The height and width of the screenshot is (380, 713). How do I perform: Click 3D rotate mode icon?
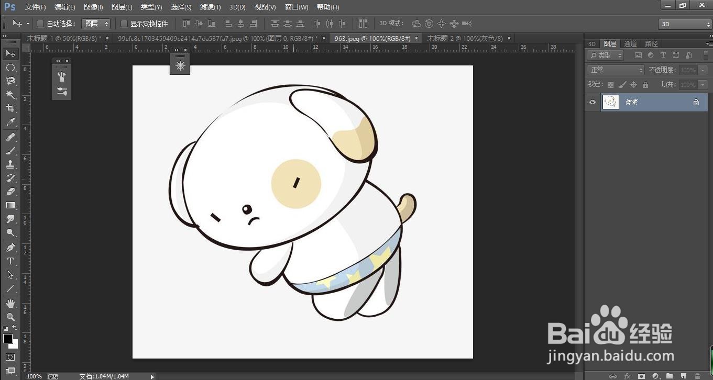(416, 24)
